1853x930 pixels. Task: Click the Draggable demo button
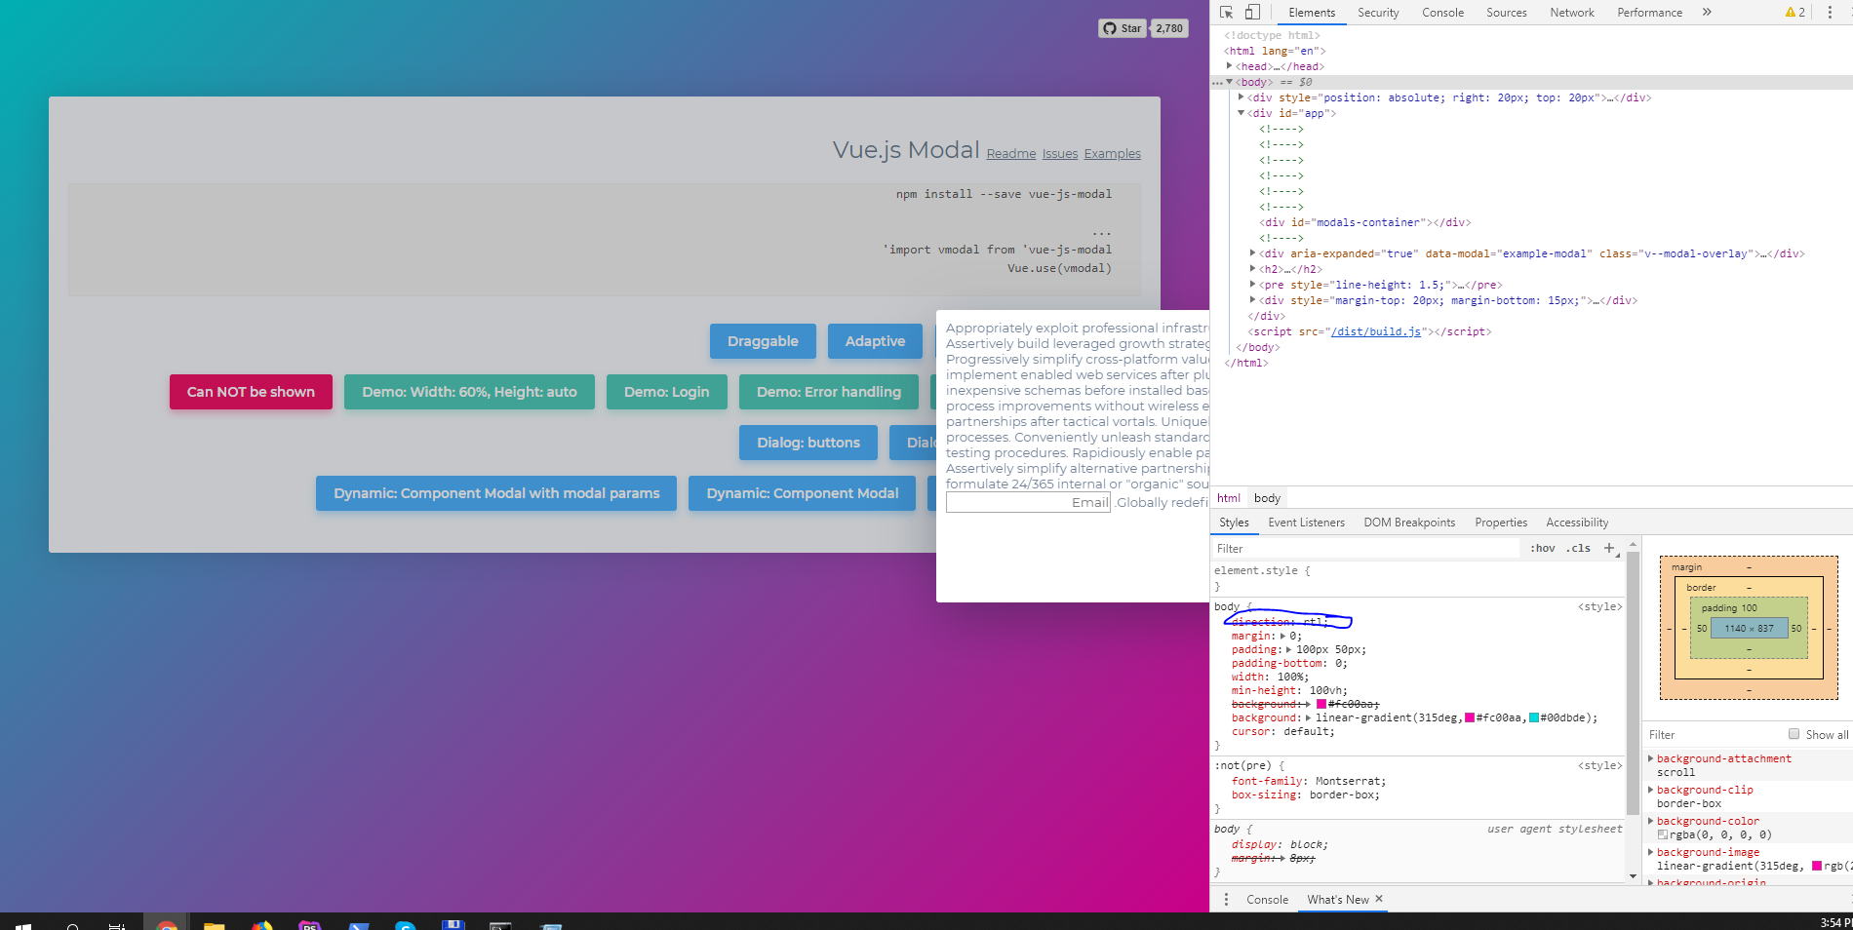click(763, 341)
